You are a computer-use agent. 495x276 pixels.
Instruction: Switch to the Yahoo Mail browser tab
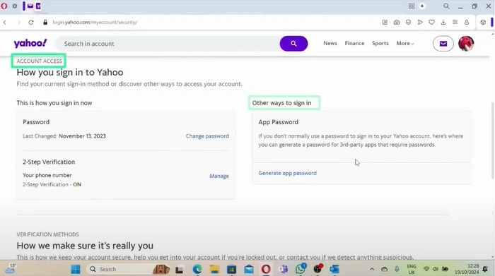coord(30,6)
